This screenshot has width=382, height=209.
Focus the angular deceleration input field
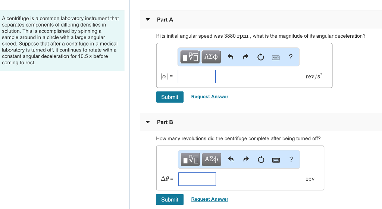(197, 77)
